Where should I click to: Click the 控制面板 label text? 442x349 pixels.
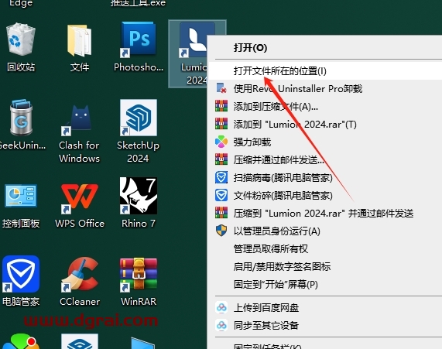(x=21, y=224)
